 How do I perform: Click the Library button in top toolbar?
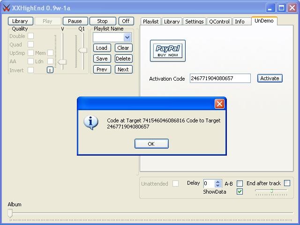tap(21, 21)
